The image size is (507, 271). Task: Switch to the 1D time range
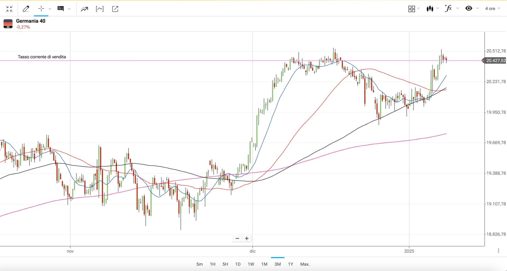point(238,264)
